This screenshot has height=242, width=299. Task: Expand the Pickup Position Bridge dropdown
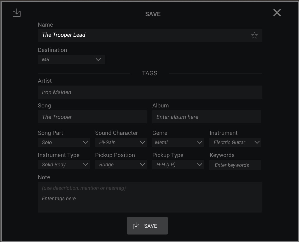[121, 165]
